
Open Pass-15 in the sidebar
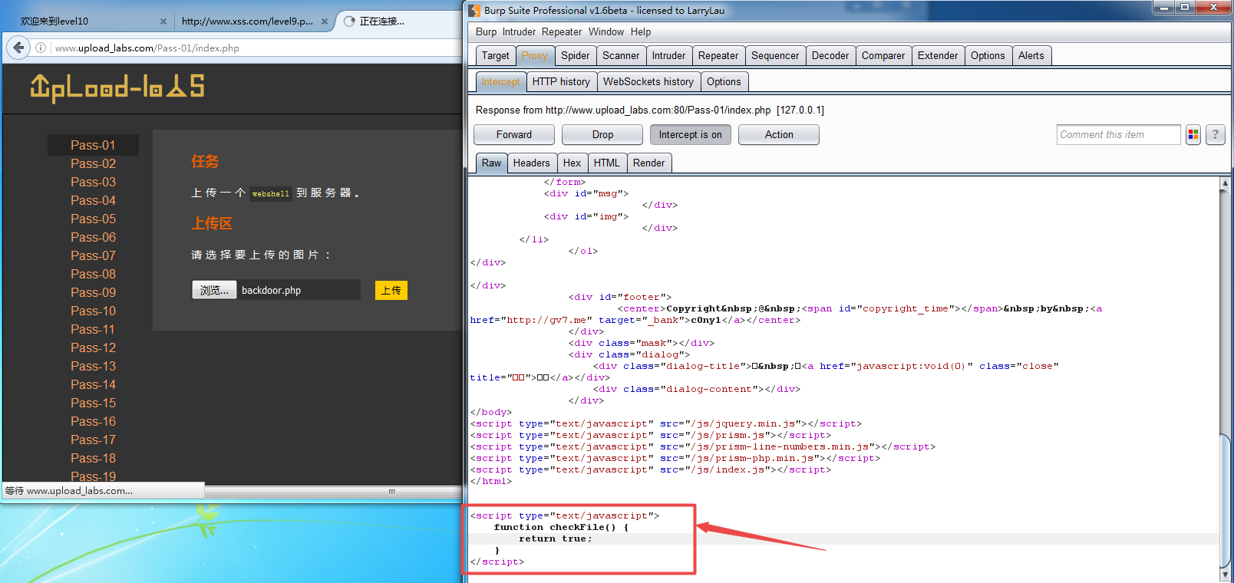coord(93,403)
